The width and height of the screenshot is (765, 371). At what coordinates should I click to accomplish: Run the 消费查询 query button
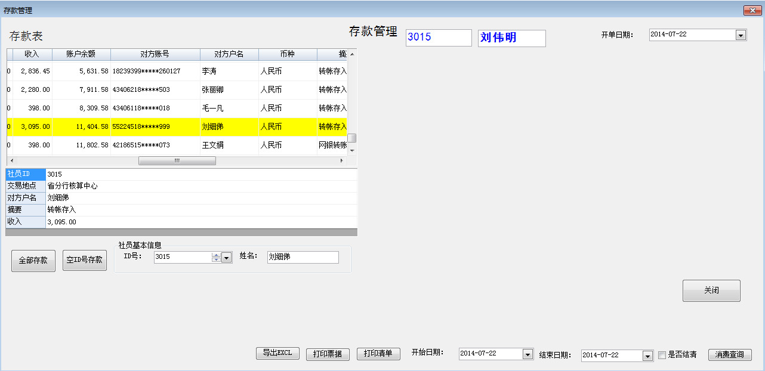[729, 354]
